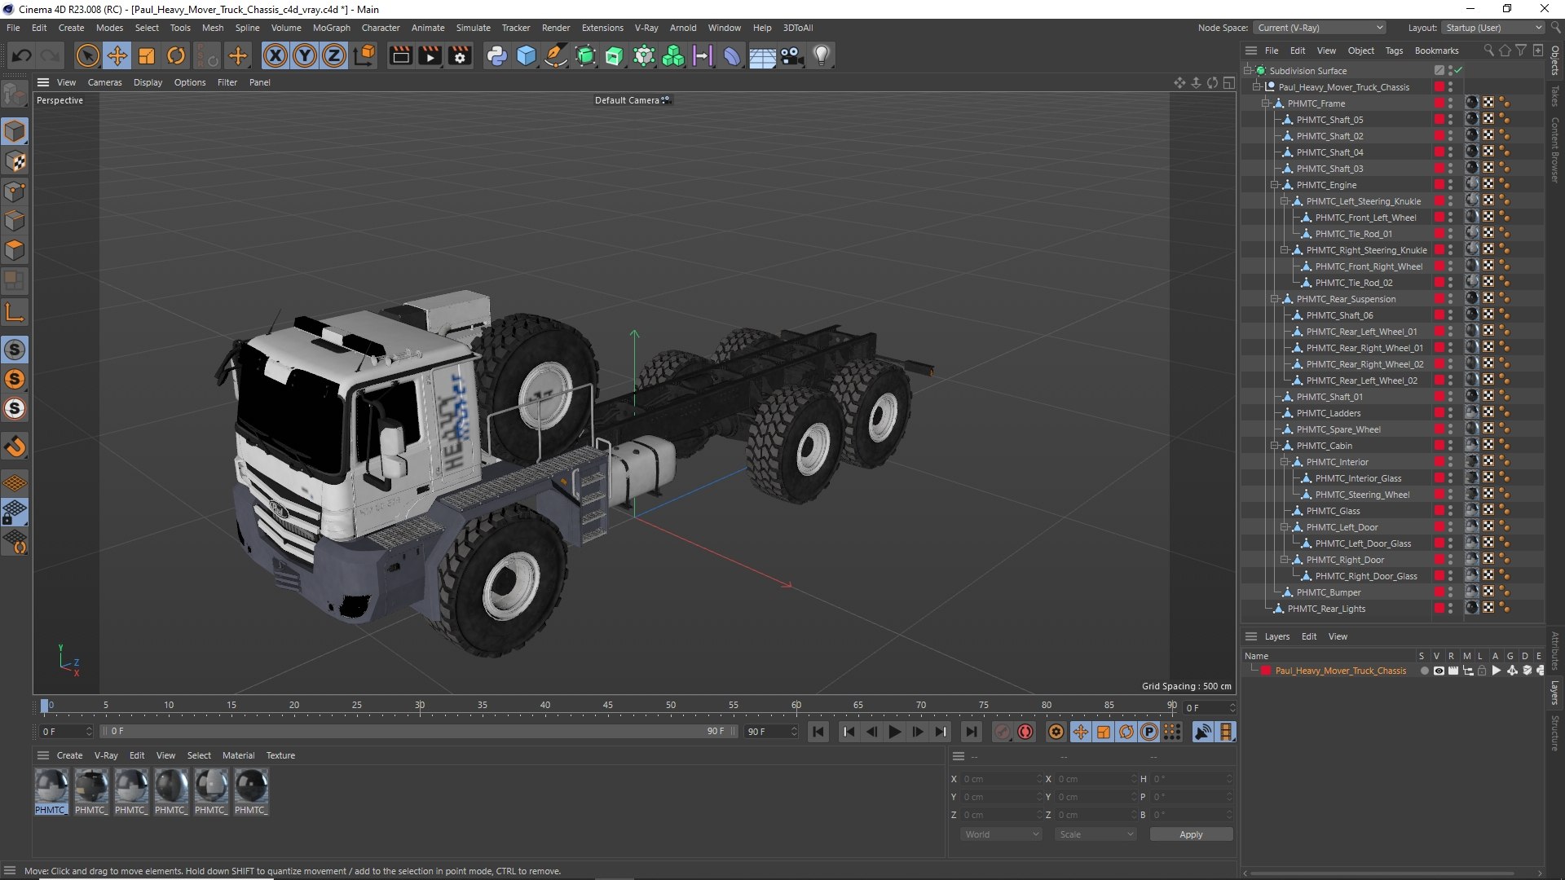Click red layer swatch of PHMTC_Spare_Wheel
The height and width of the screenshot is (880, 1565).
[1439, 429]
